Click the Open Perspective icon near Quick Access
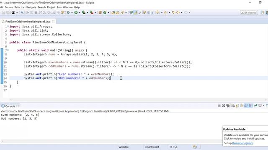268x150 pixels. tap(262, 12)
